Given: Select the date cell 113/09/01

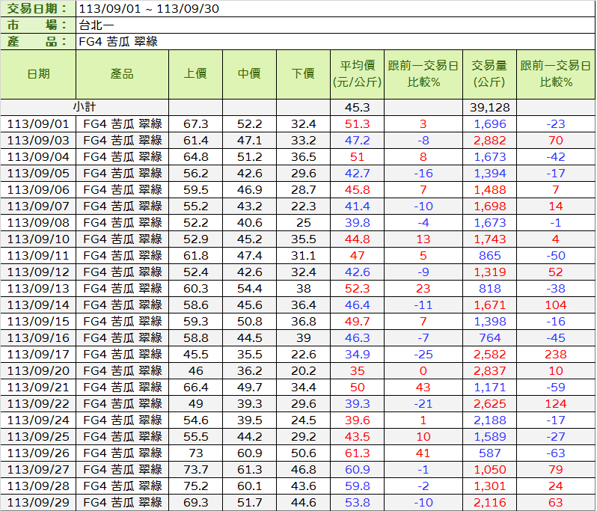Looking at the screenshot, I should click(x=38, y=123).
